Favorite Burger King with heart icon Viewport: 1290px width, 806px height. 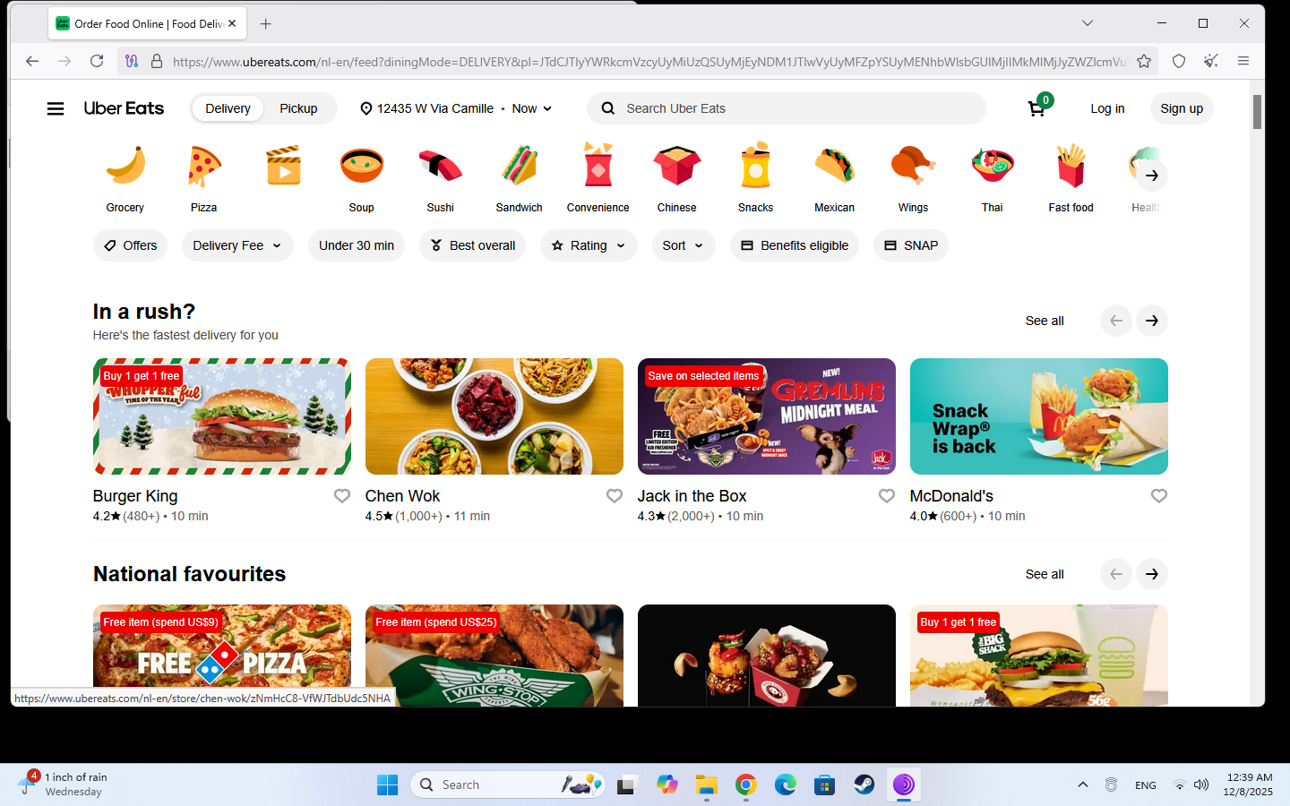coord(342,496)
